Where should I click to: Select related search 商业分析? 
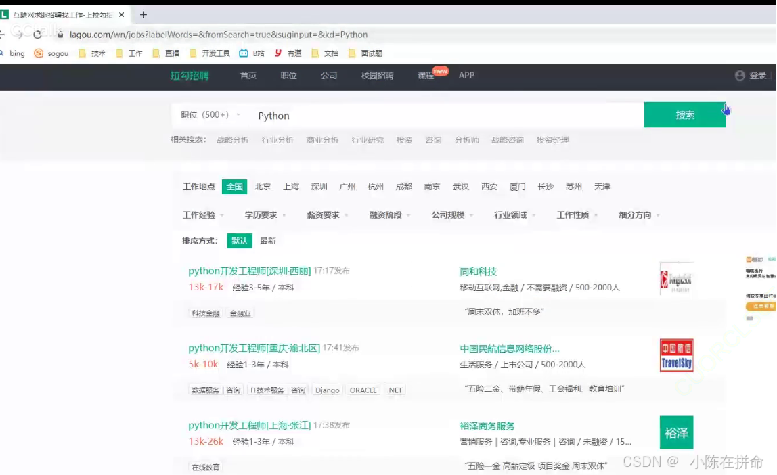point(323,140)
